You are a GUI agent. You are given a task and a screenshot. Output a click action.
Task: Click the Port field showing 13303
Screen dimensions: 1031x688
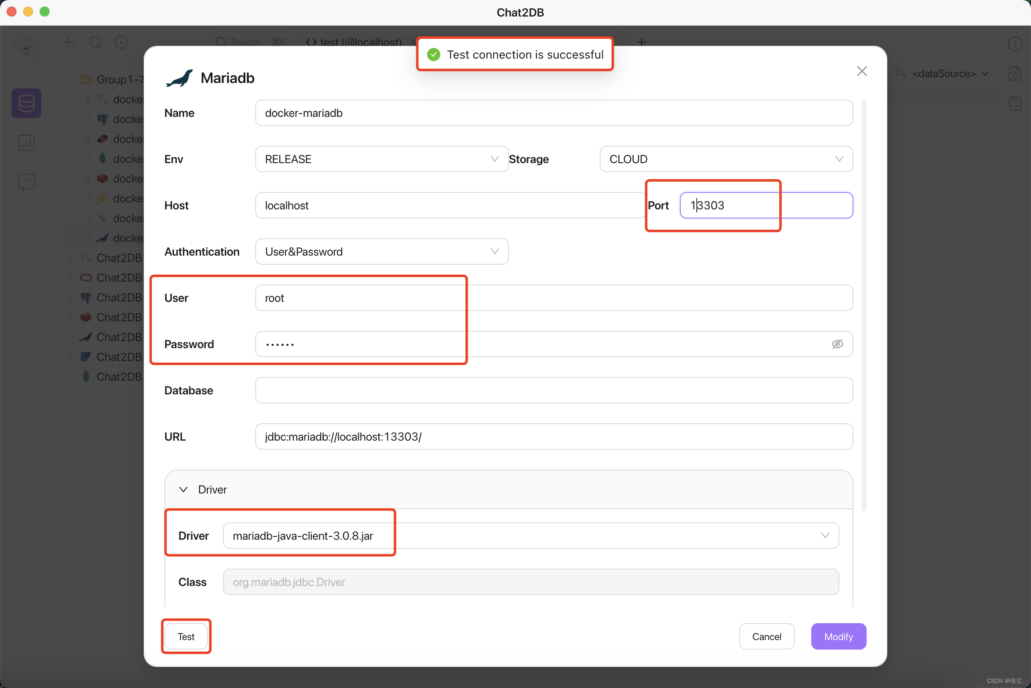pos(766,205)
